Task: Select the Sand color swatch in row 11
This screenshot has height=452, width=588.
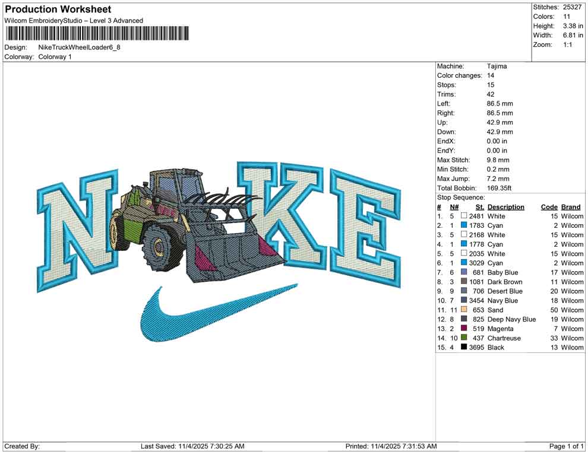Action: click(x=463, y=310)
